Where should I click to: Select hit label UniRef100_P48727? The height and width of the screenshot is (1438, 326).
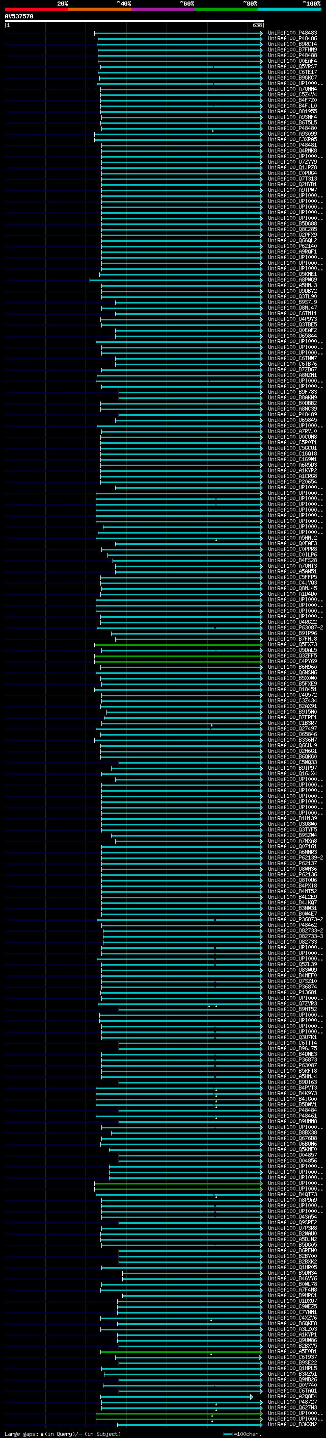point(292,1402)
